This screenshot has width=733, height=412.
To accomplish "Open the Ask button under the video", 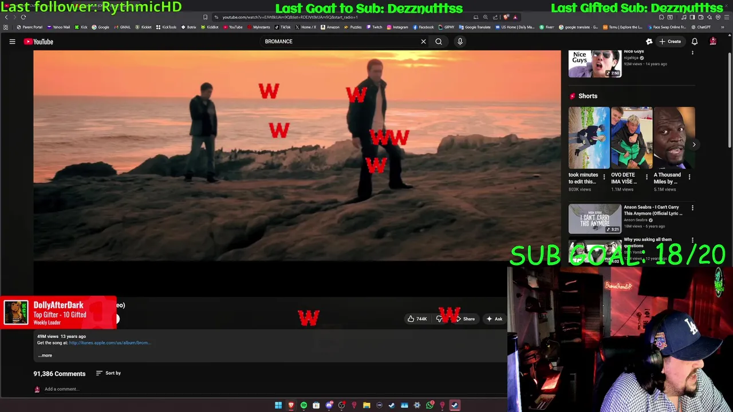I will click(x=494, y=319).
